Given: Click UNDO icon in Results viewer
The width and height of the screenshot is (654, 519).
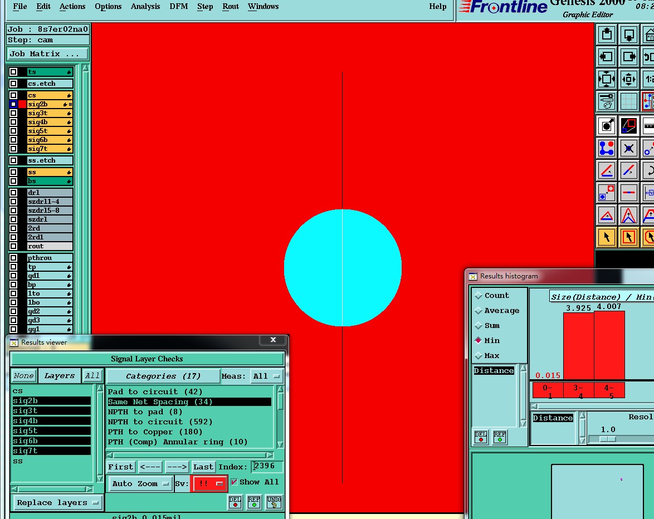Looking at the screenshot, I should (274, 502).
